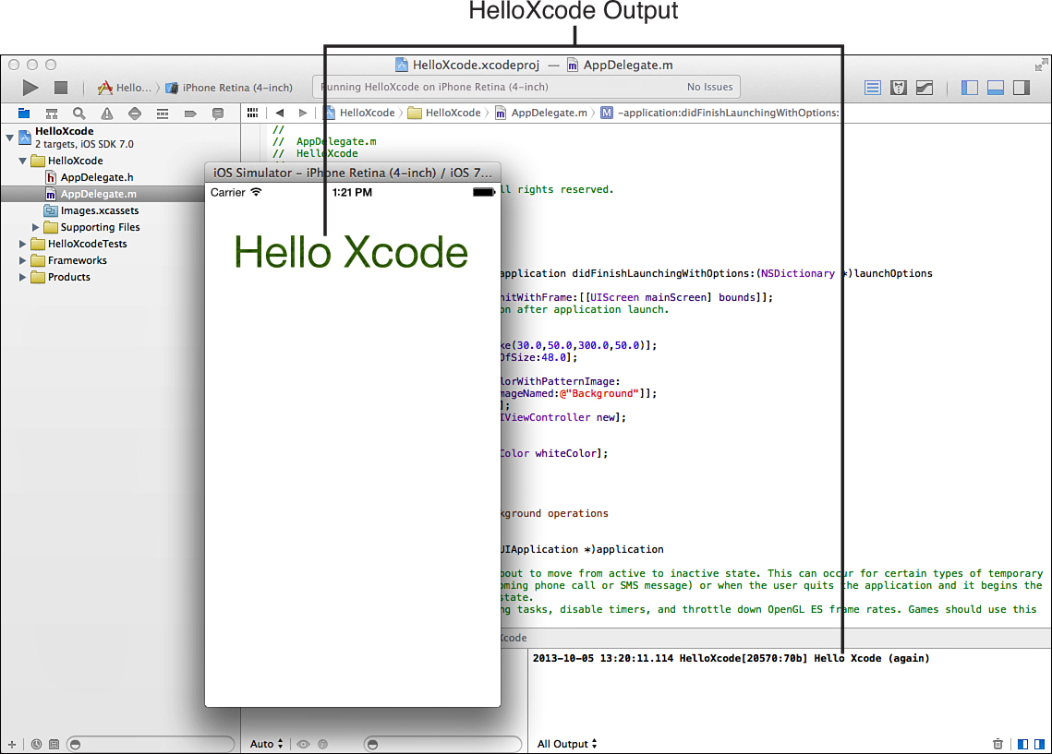Click the AppDelegate.m document title
Image resolution: width=1052 pixels, height=754 pixels.
click(620, 65)
